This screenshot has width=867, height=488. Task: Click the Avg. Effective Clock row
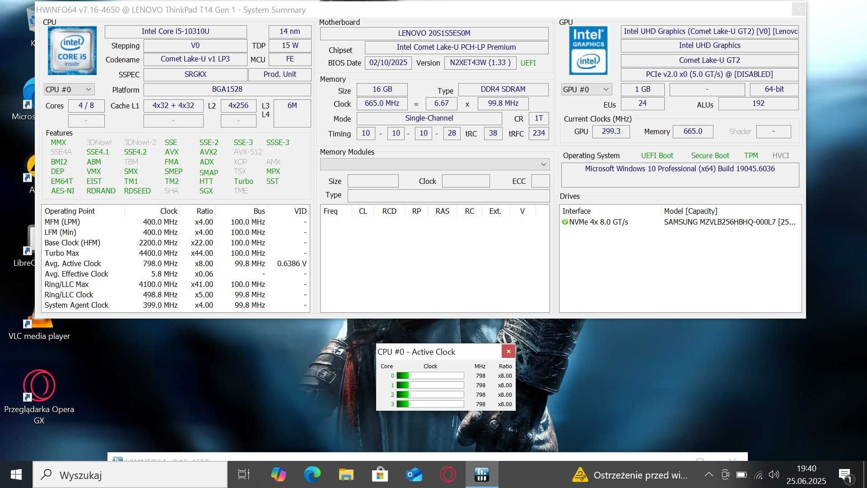point(176,274)
